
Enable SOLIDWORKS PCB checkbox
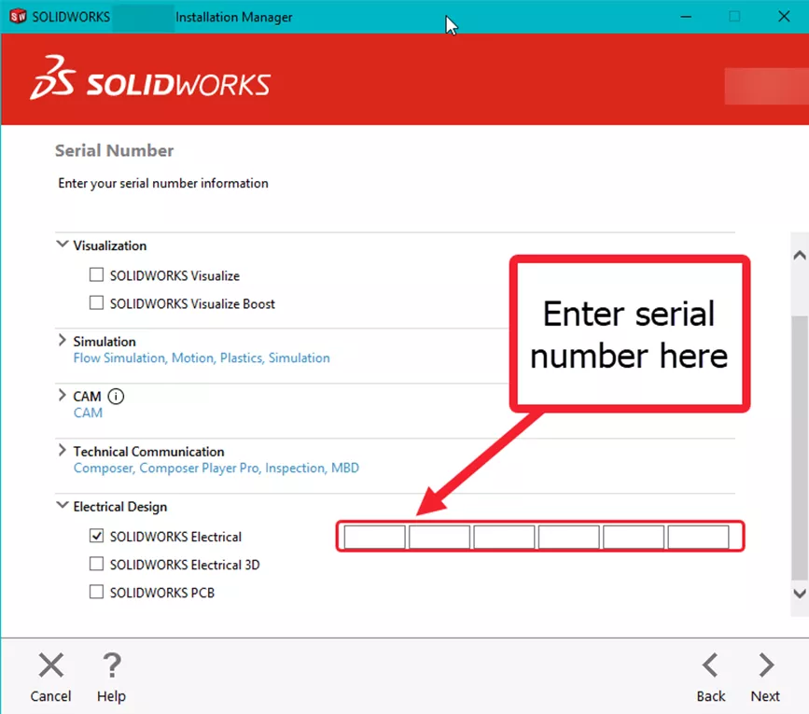coord(96,591)
